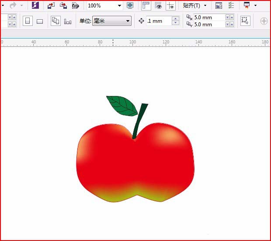The height and width of the screenshot is (241, 271).
Task: Click the treat-as-filled bounding box icon
Action: point(245,21)
